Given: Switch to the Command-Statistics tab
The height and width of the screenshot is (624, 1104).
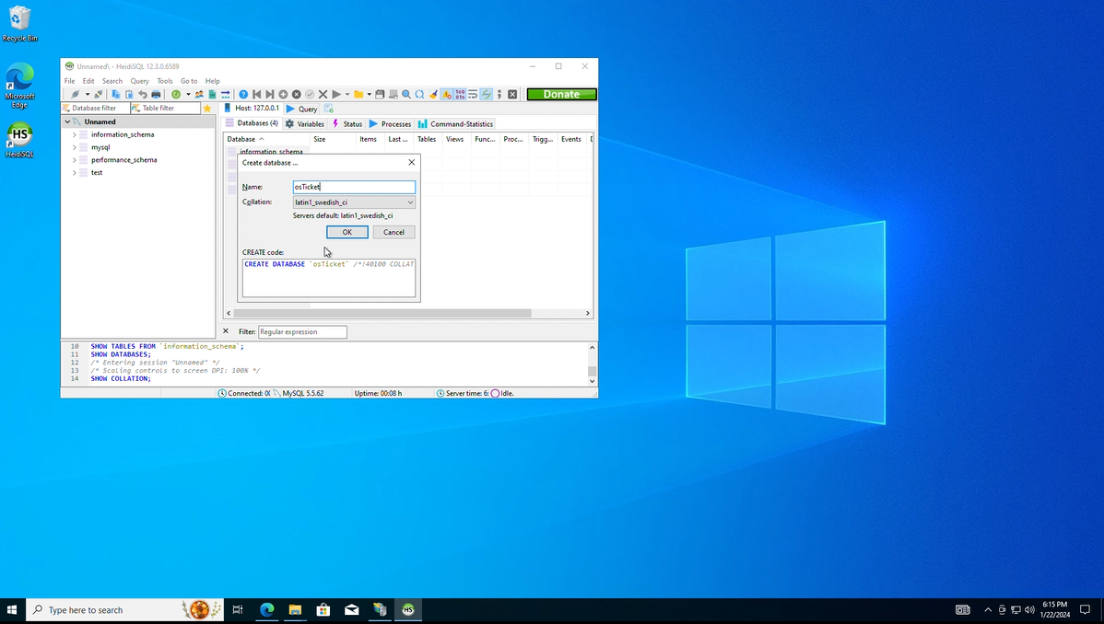Looking at the screenshot, I should (x=456, y=123).
